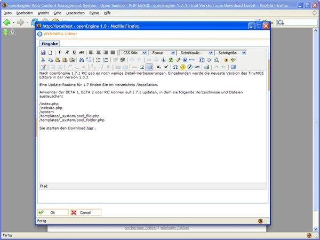
Task: Click the blue Help question mark icon
Action: pos(185,60)
